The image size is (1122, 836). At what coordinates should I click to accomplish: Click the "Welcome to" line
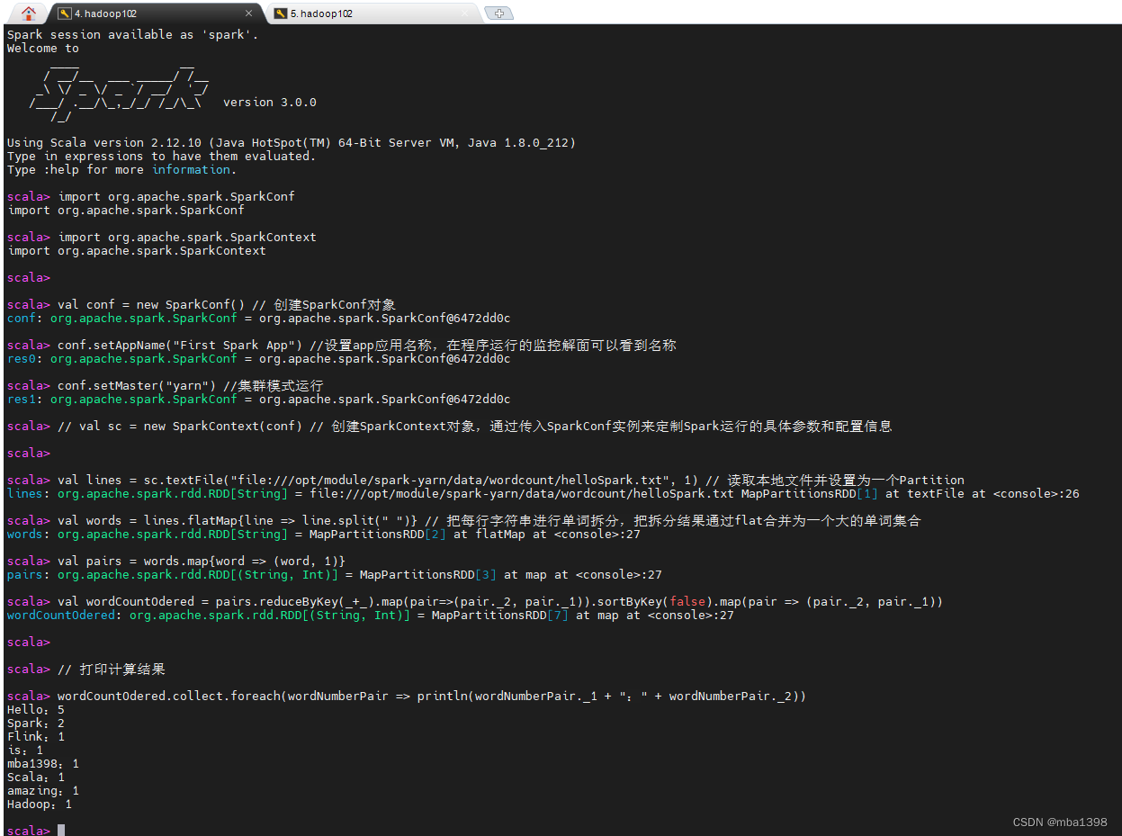43,49
